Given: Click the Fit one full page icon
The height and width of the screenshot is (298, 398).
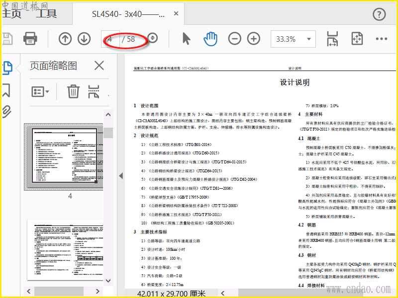Looking at the screenshot, I should (357, 39).
